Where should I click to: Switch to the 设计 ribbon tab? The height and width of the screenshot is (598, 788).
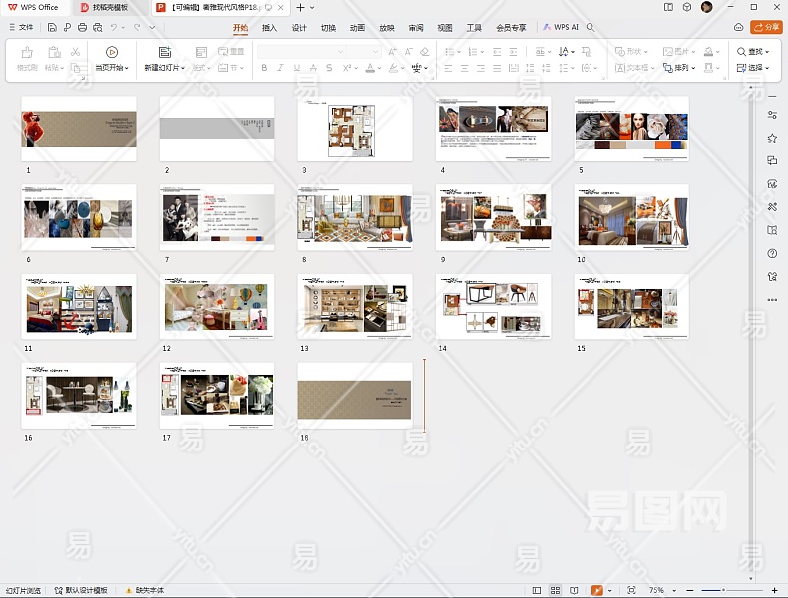[x=299, y=28]
